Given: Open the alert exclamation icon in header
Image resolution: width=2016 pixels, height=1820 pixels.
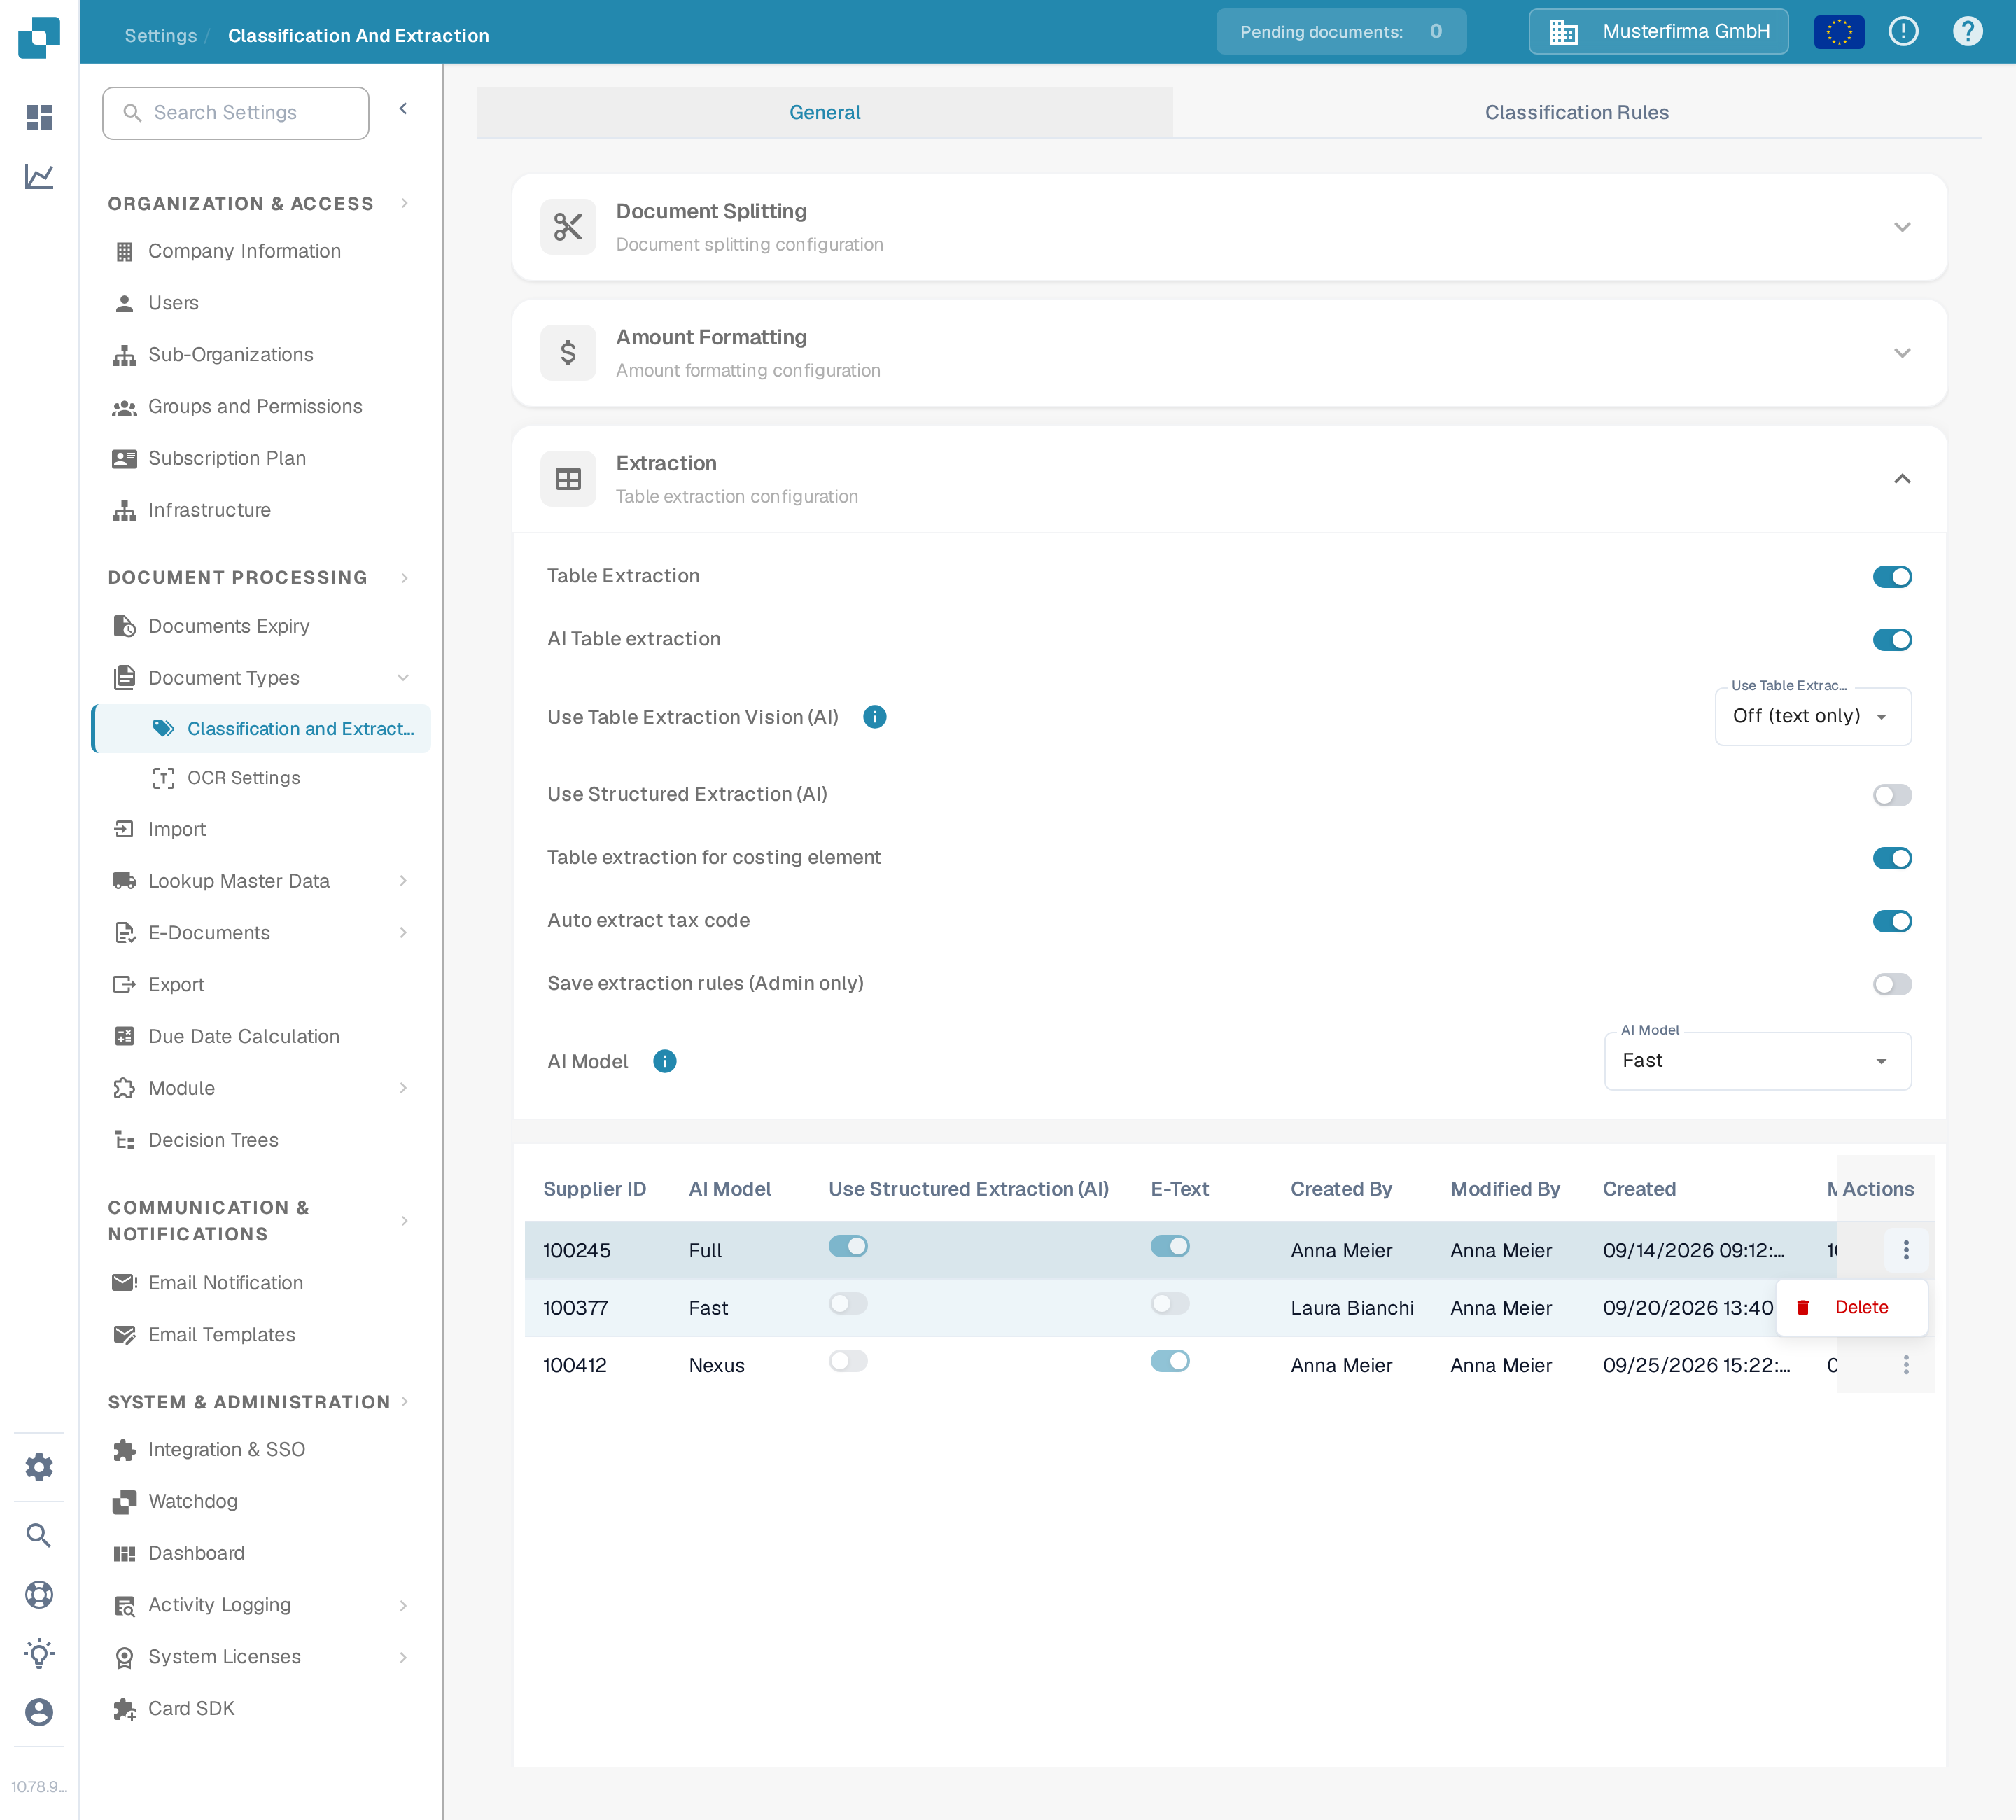Looking at the screenshot, I should point(1903,32).
